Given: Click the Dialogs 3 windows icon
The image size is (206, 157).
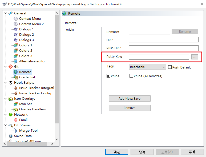Looking at the screenshot, I should tap(16, 40).
